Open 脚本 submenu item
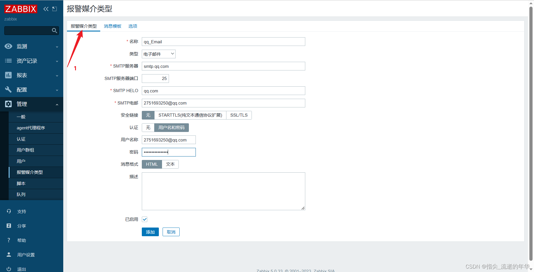 click(x=36, y=183)
